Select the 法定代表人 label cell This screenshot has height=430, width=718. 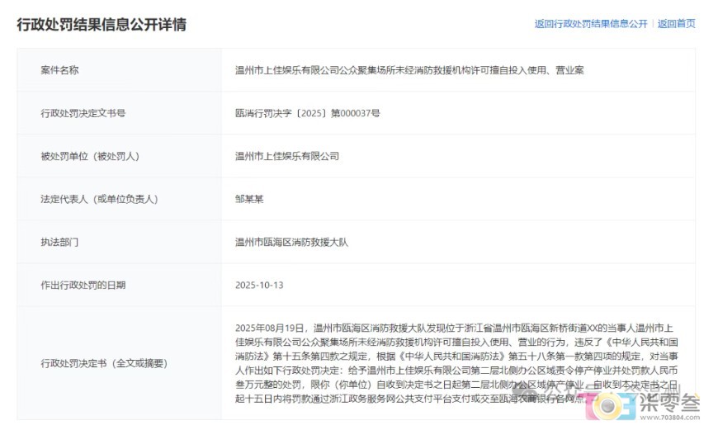pos(99,199)
